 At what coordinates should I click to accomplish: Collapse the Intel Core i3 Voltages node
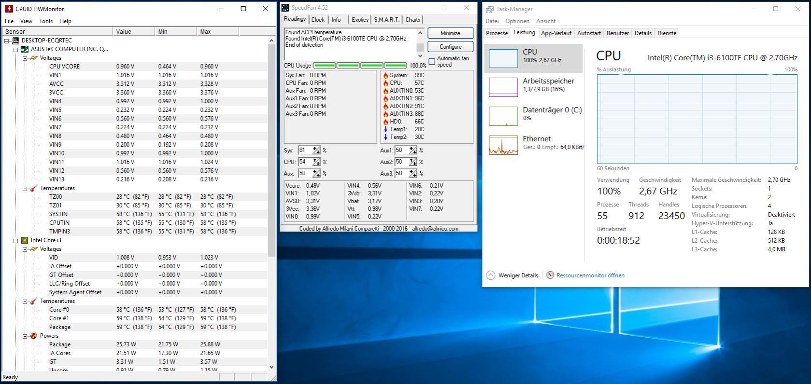click(25, 249)
